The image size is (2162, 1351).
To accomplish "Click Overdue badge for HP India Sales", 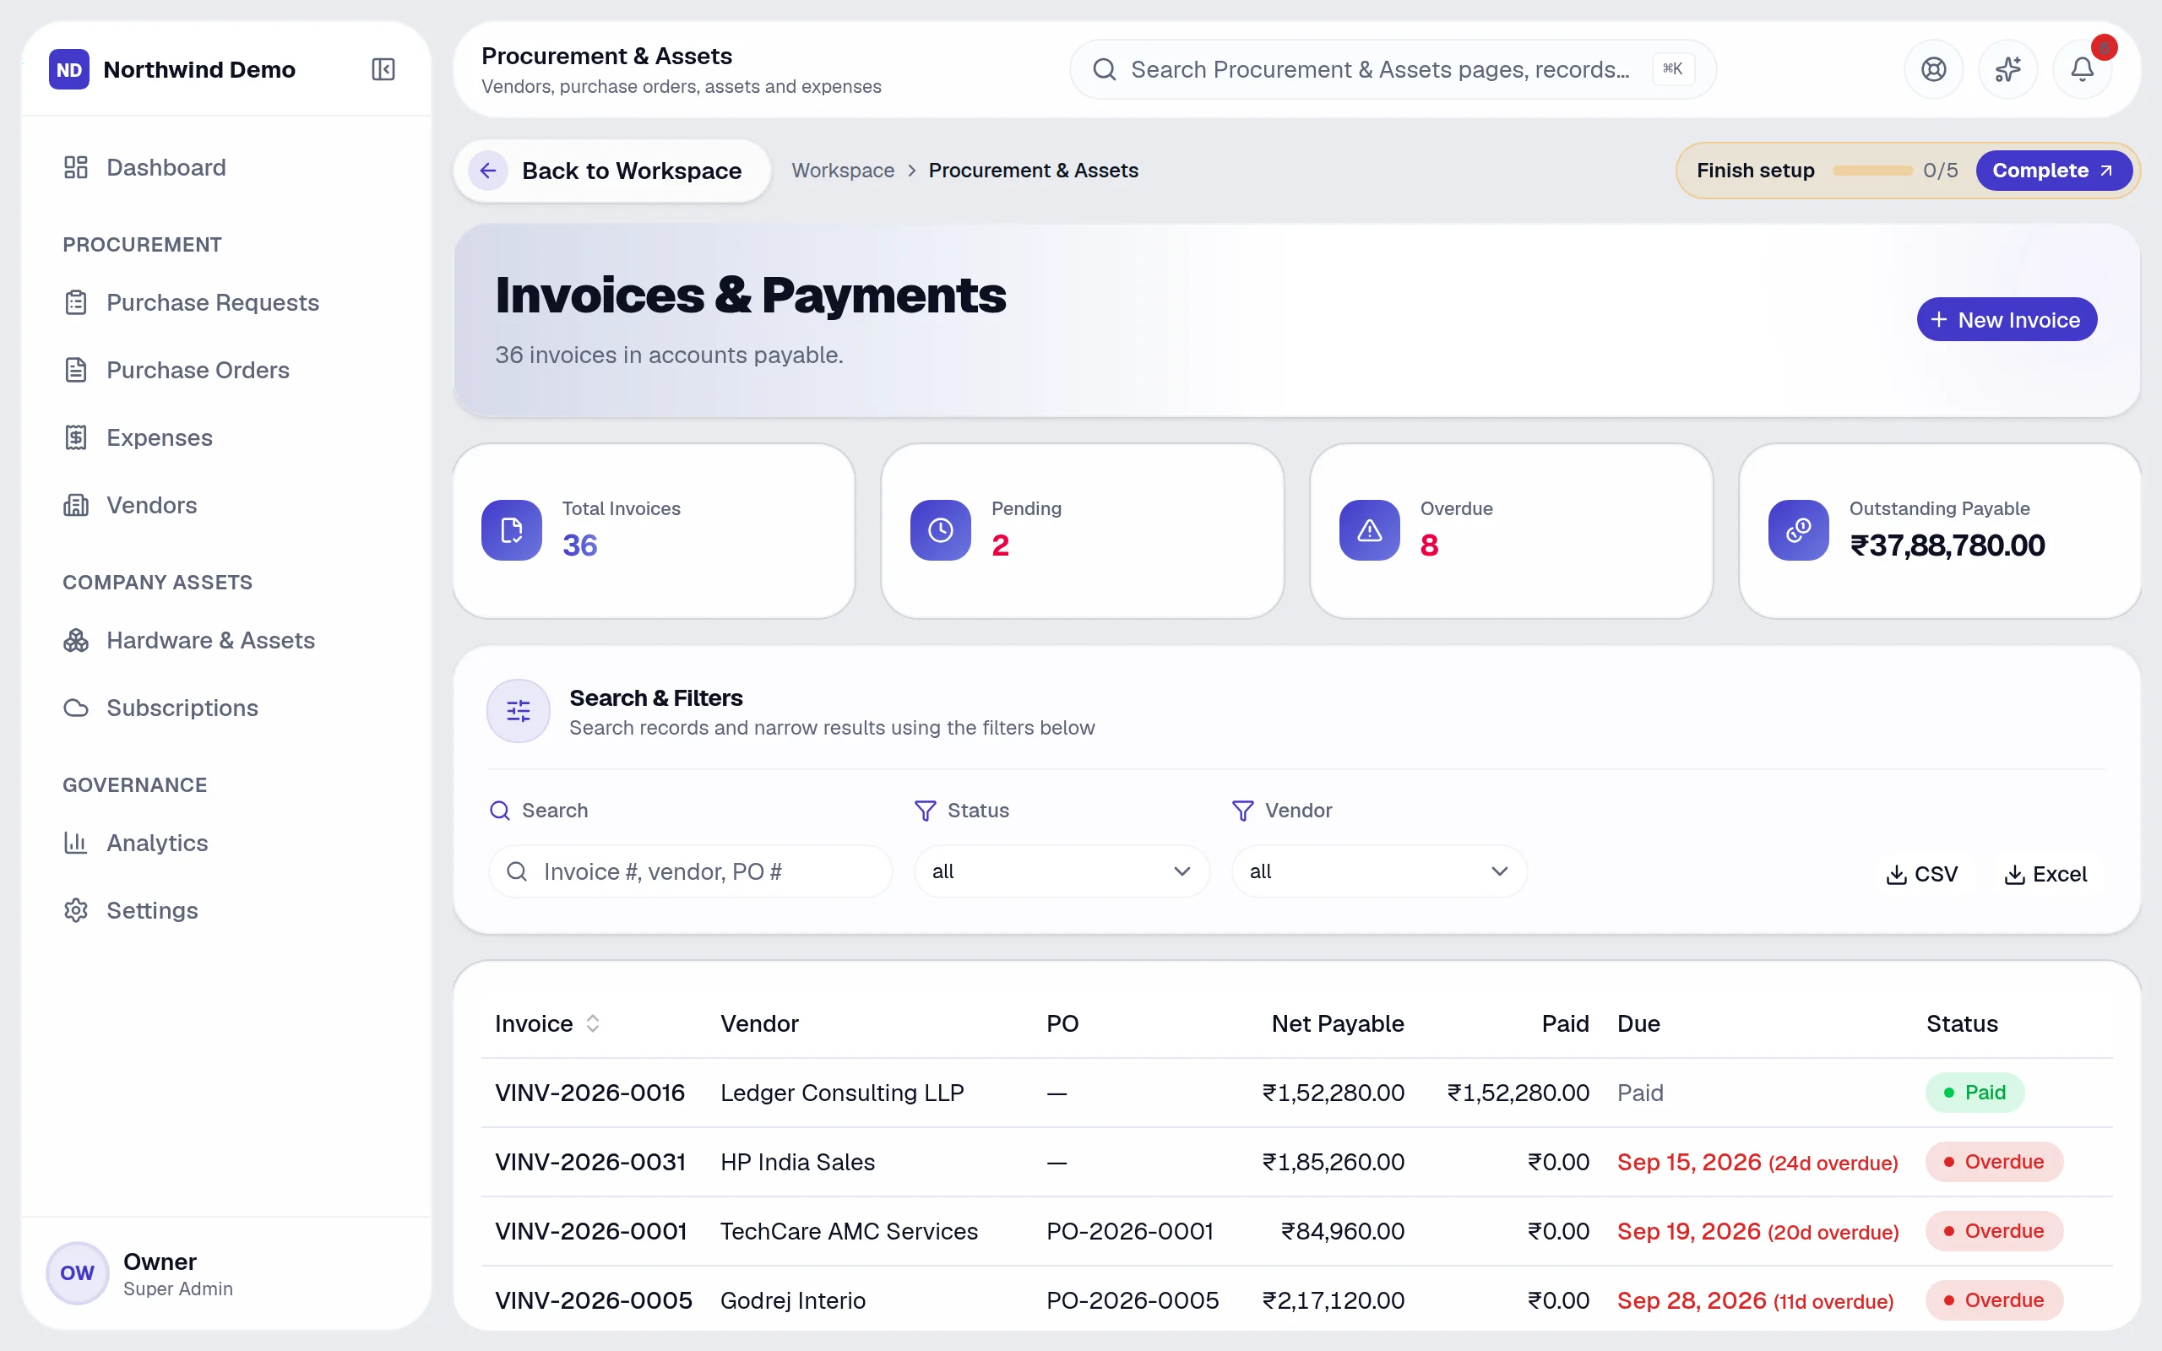I will tap(1994, 1163).
